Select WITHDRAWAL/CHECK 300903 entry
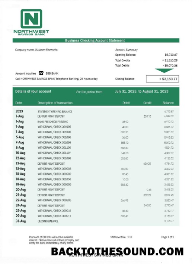192x264 pixels. (x=54, y=169)
